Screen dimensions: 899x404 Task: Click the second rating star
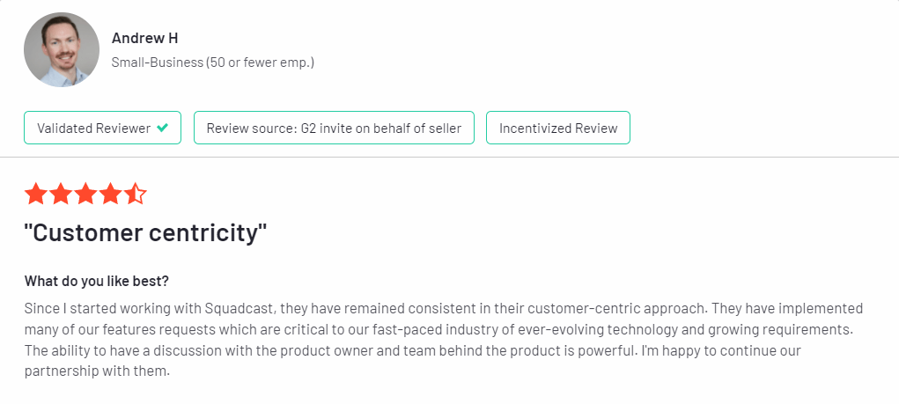(x=61, y=195)
